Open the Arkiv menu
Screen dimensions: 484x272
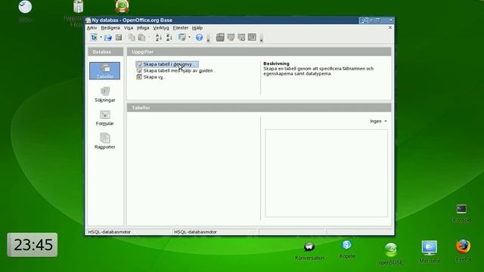[92, 28]
